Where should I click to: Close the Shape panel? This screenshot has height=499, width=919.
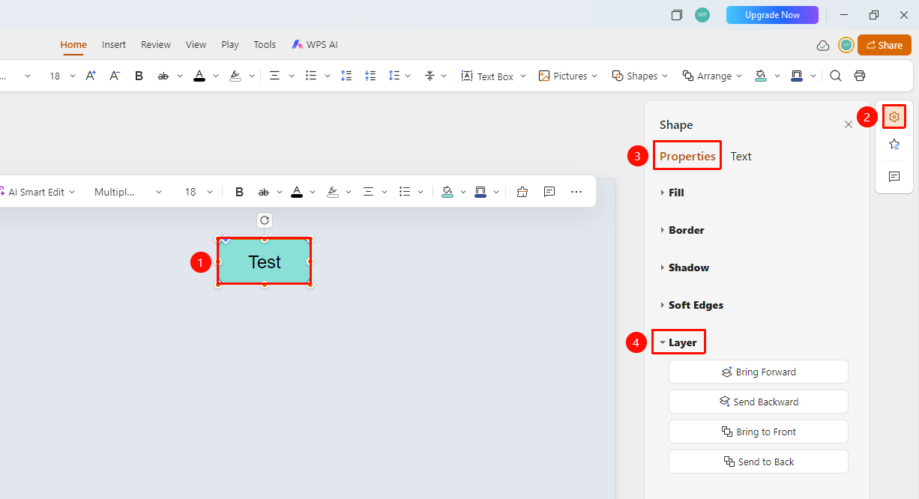point(849,125)
